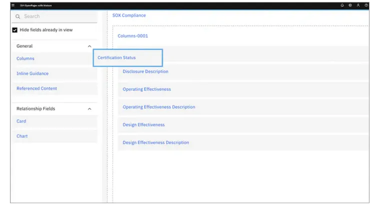Select the Design Effectiveness Description row
This screenshot has width=379, height=212.
click(243, 143)
